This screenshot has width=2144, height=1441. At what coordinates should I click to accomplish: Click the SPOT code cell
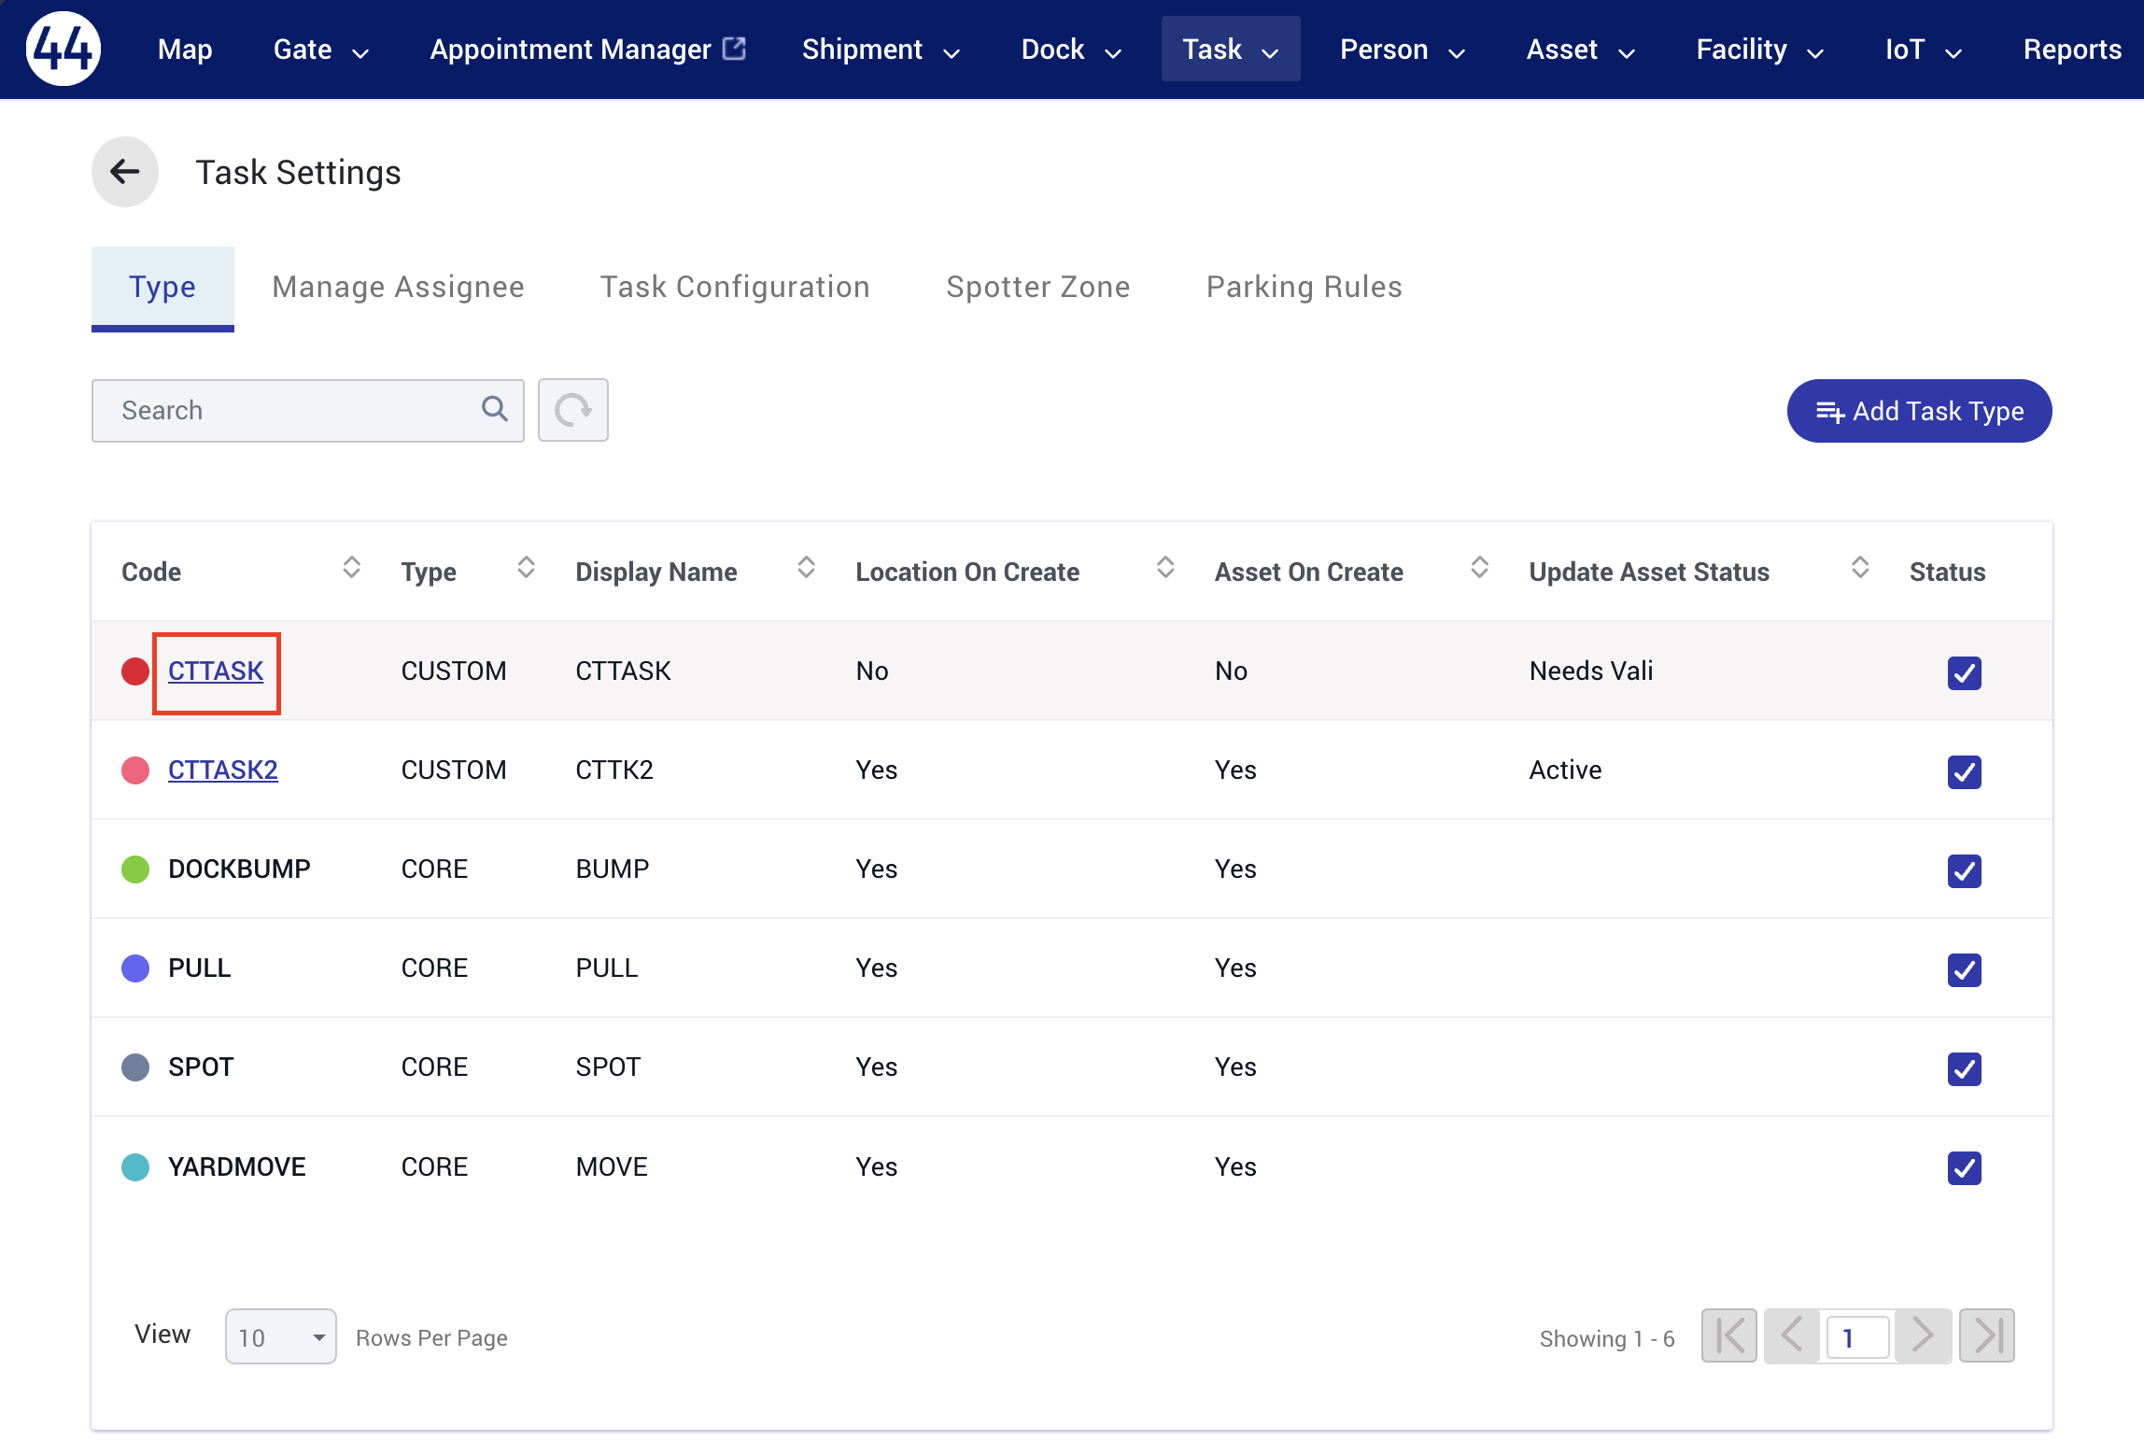201,1067
